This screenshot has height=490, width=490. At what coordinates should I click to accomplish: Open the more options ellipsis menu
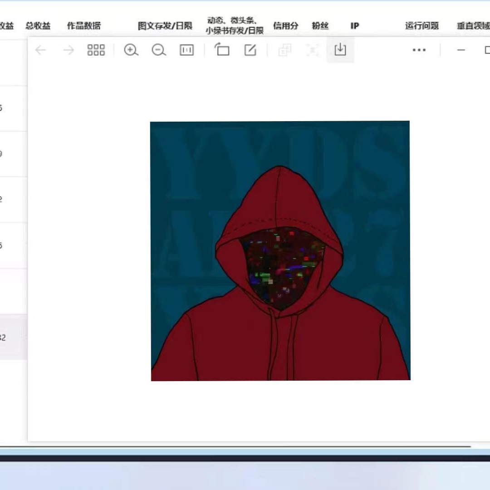tap(419, 50)
